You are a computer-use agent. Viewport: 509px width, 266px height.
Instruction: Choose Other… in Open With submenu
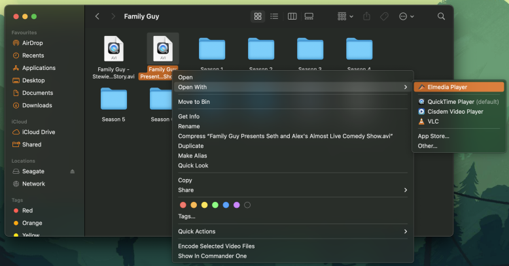point(459,146)
